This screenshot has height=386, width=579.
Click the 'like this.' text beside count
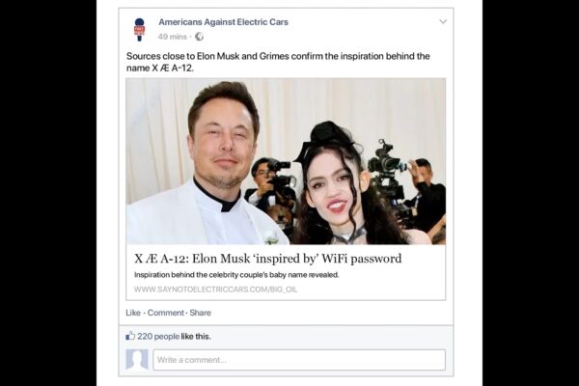pyautogui.click(x=196, y=337)
